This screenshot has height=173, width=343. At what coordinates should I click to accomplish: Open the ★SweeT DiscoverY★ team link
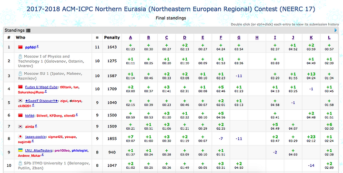[x=41, y=101]
